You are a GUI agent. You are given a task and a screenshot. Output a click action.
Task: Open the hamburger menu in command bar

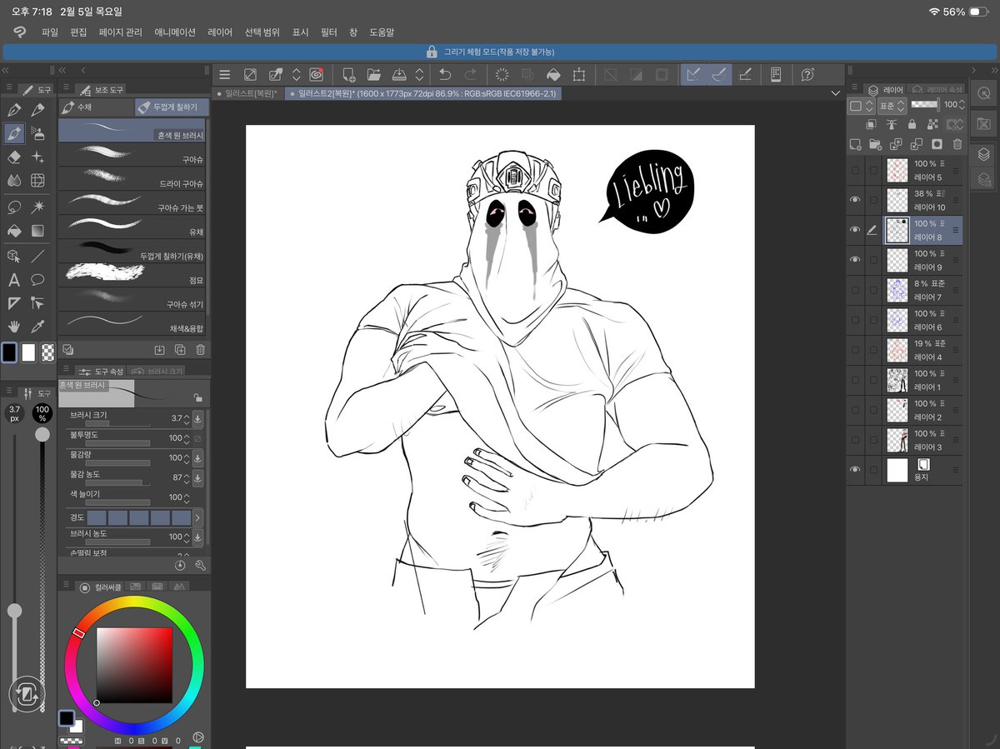pos(224,74)
